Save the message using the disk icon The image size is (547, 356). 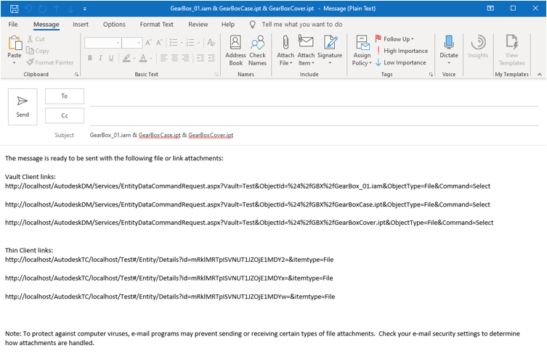click(x=14, y=9)
